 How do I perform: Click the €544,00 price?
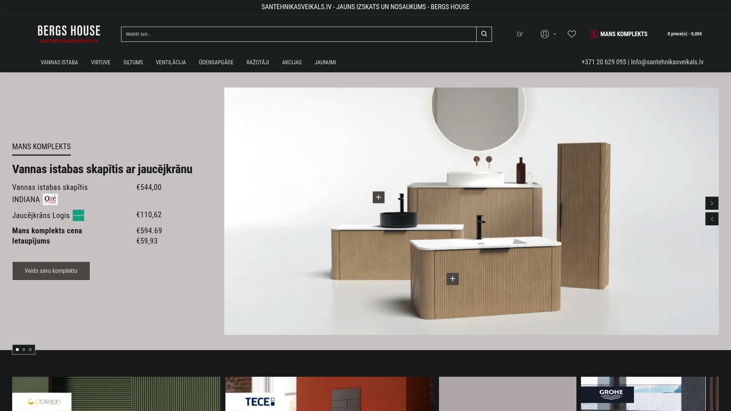(x=149, y=187)
